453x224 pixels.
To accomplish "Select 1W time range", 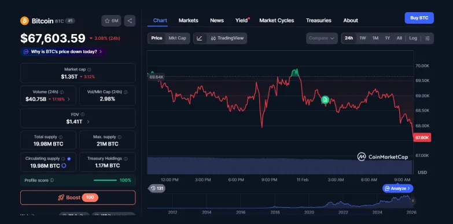I will [363, 38].
